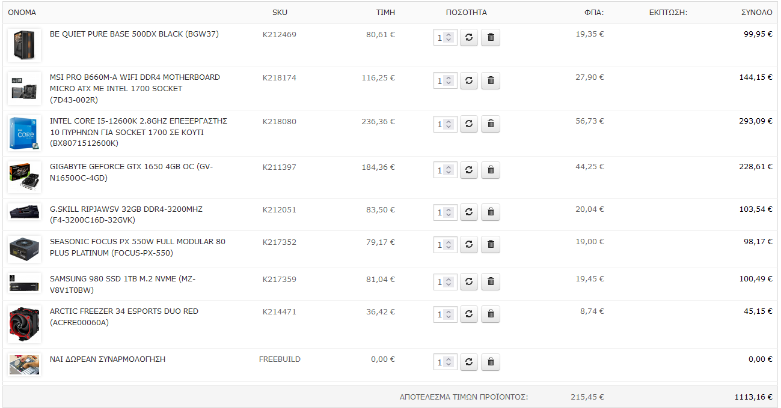Open BE QUIET PURE BASE 500DX BLACK product link

tap(134, 34)
